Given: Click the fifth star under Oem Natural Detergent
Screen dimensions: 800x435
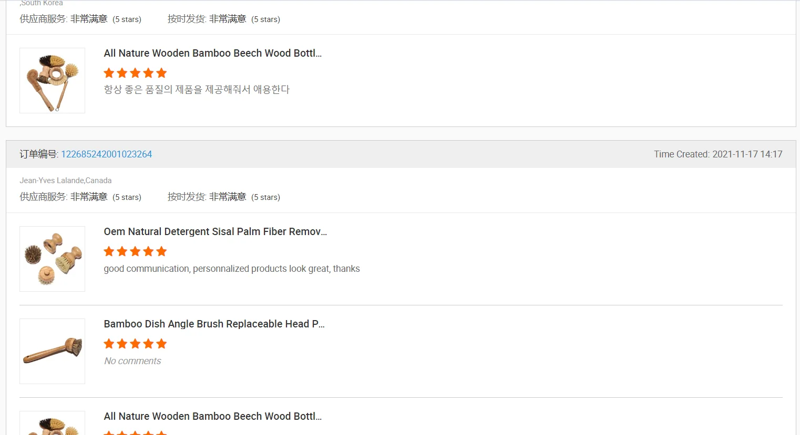Looking at the screenshot, I should [x=161, y=251].
